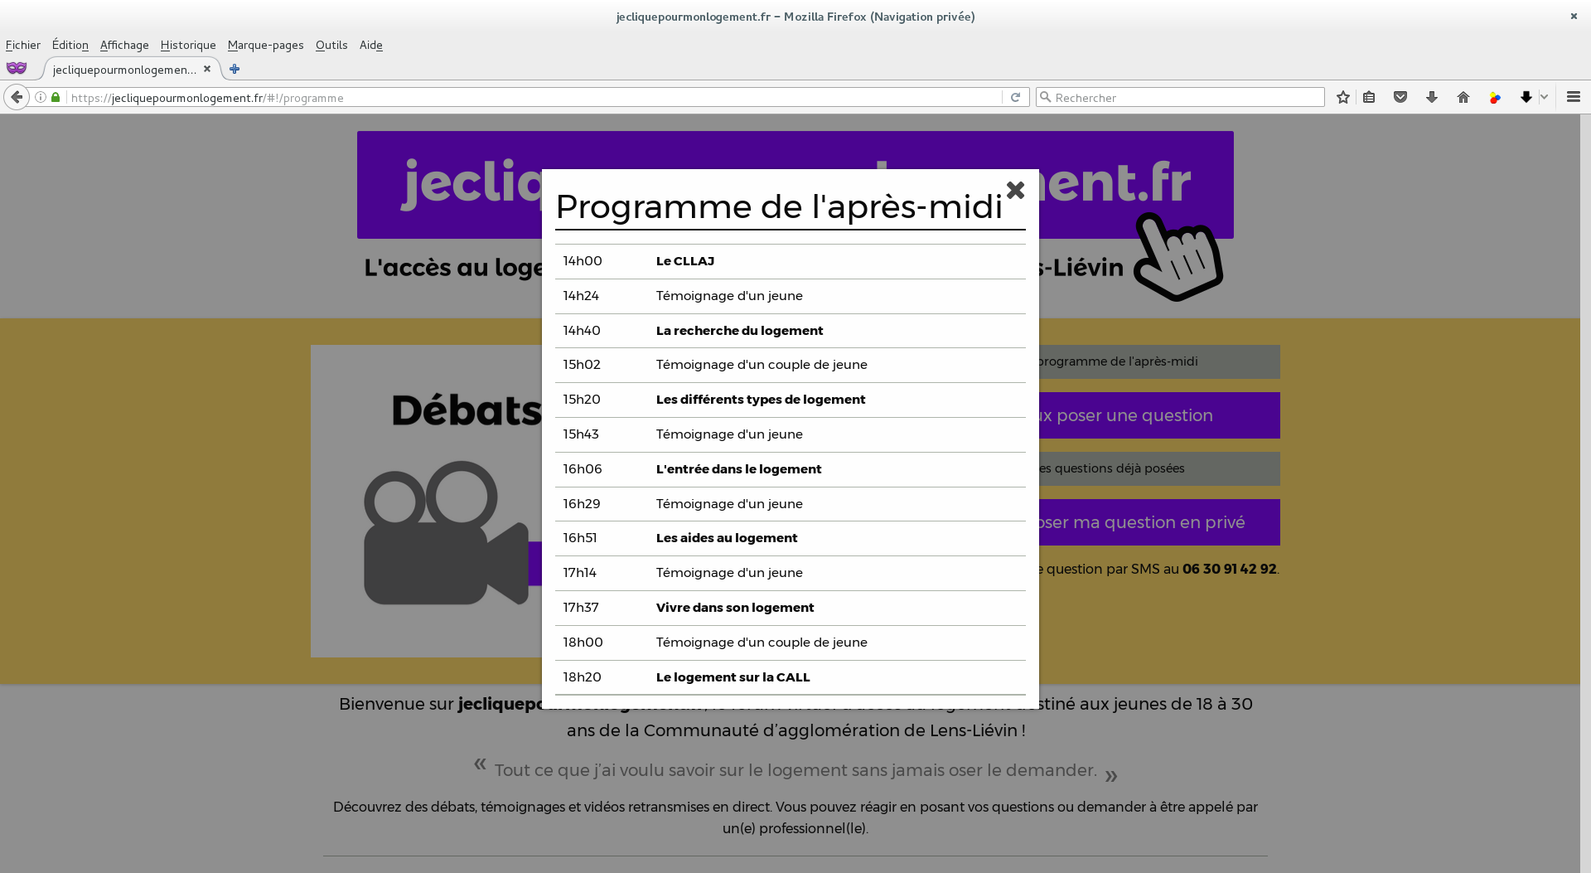The image size is (1591, 873).
Task: Click the programme de l'après-midi button
Action: [1159, 361]
